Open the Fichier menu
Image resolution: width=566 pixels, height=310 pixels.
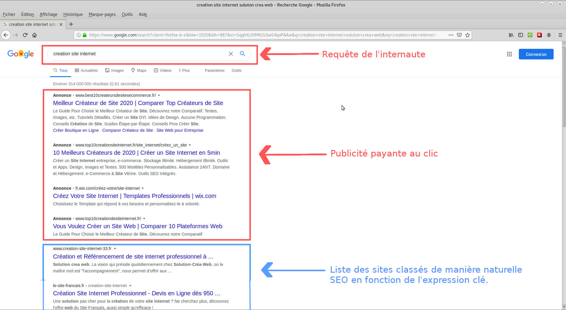click(9, 14)
